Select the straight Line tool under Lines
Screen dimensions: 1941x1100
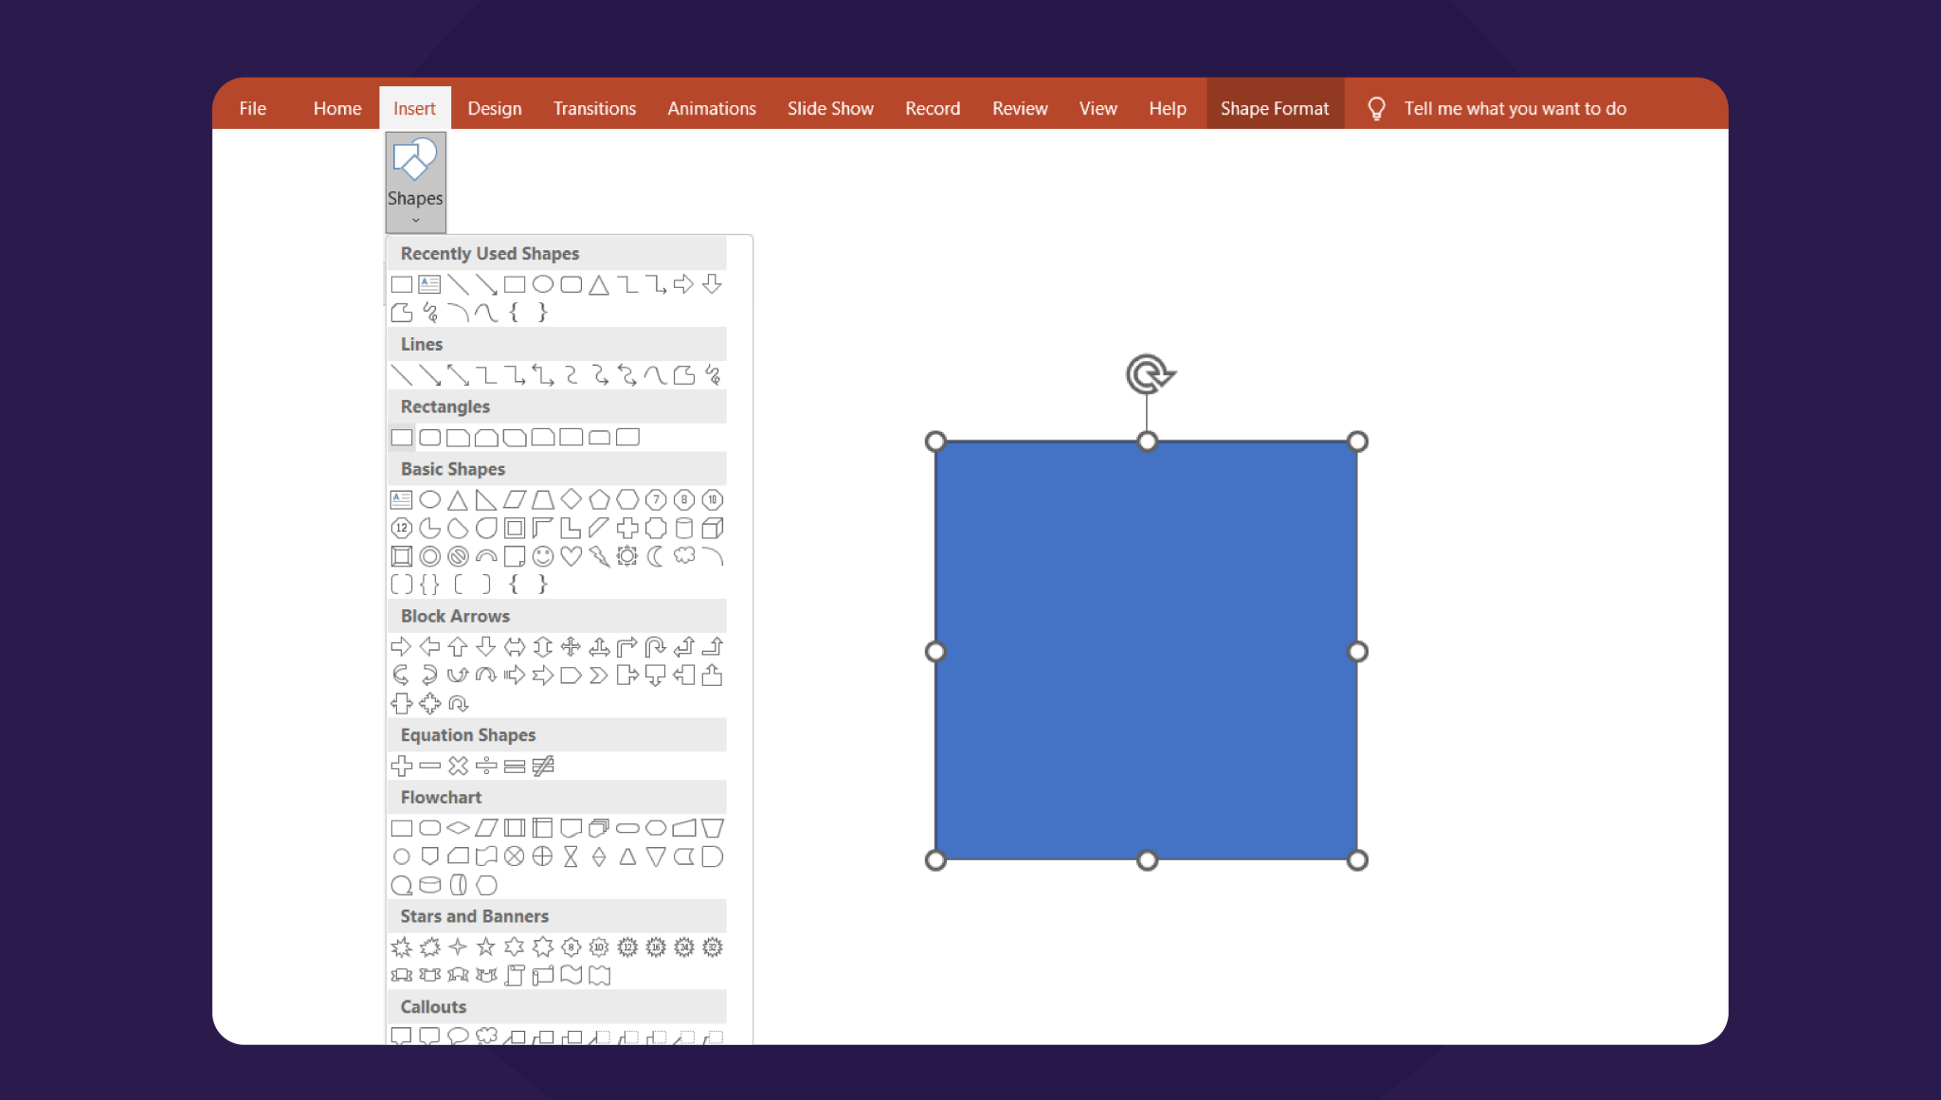pyautogui.click(x=401, y=373)
